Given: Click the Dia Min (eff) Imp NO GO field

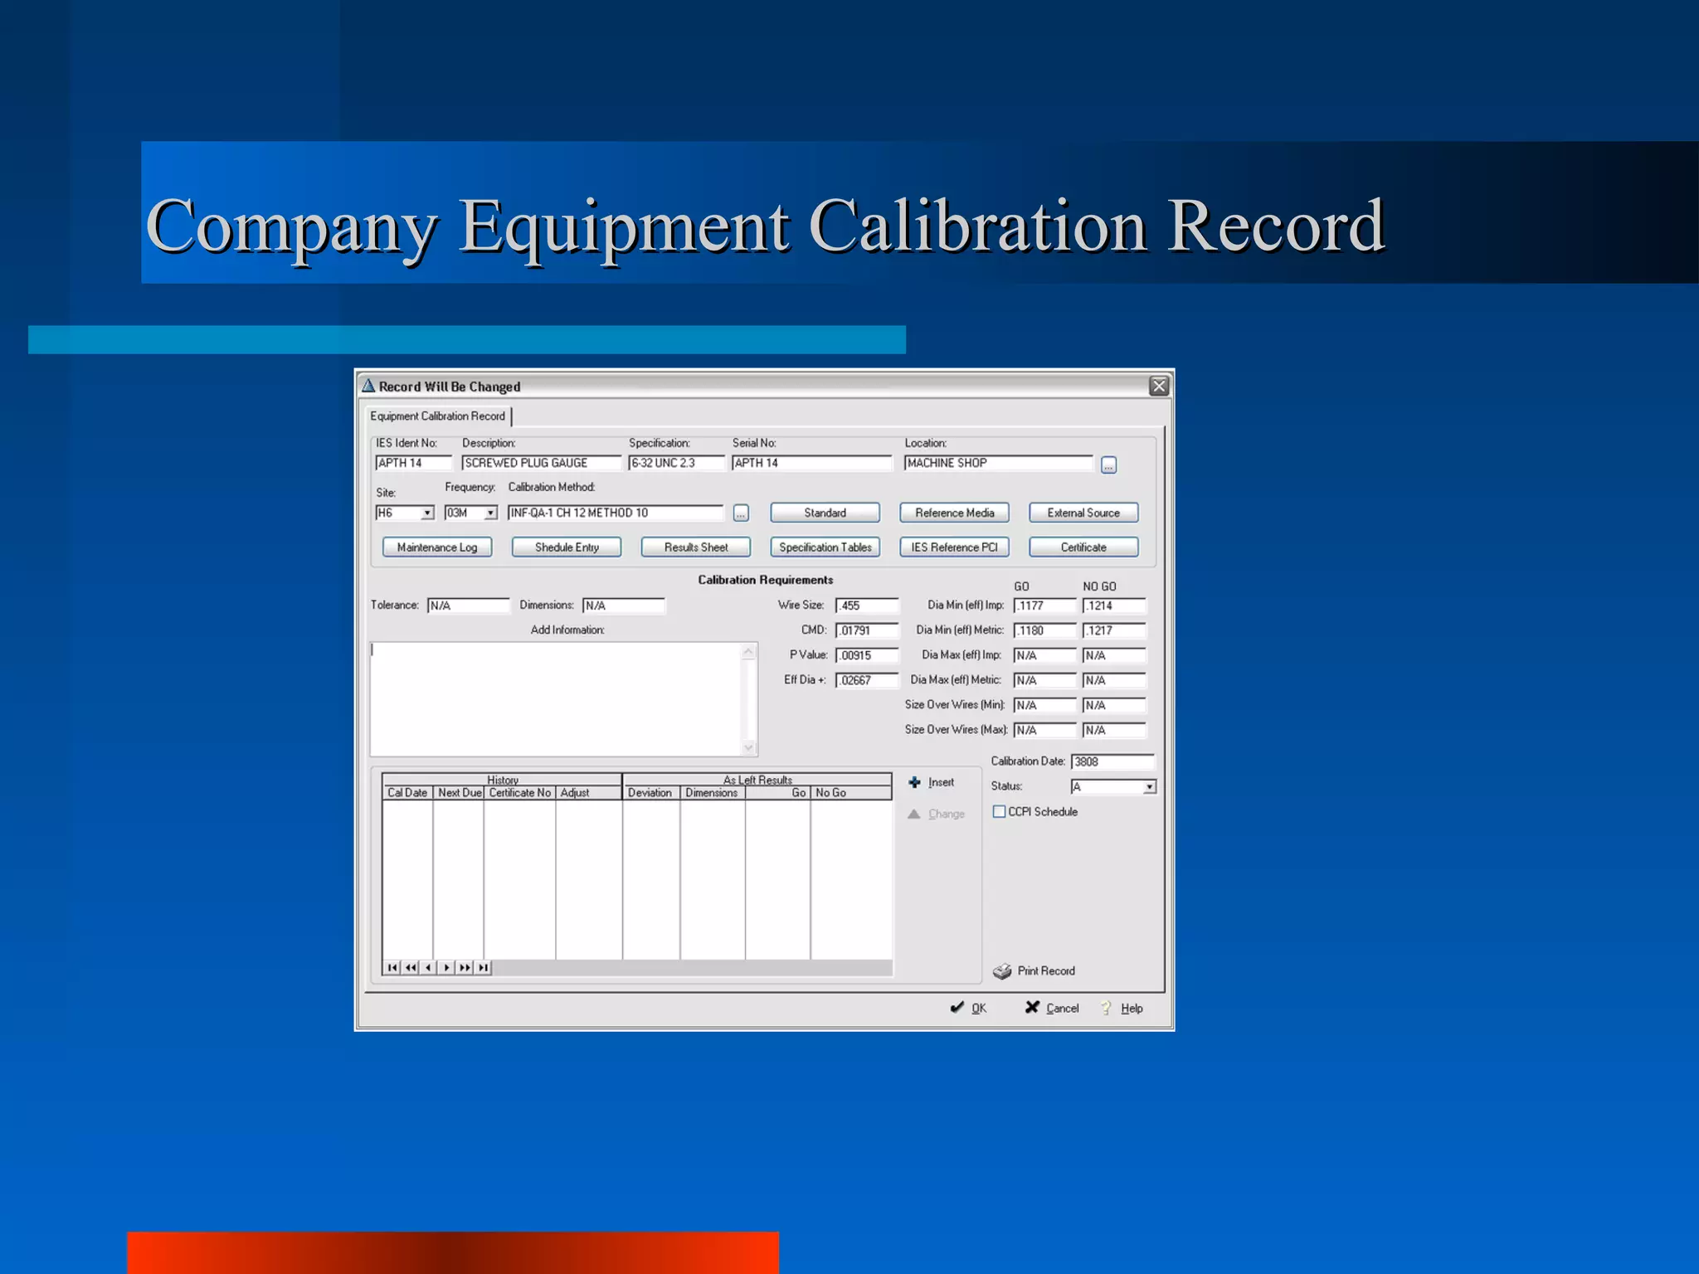Looking at the screenshot, I should pyautogui.click(x=1114, y=605).
